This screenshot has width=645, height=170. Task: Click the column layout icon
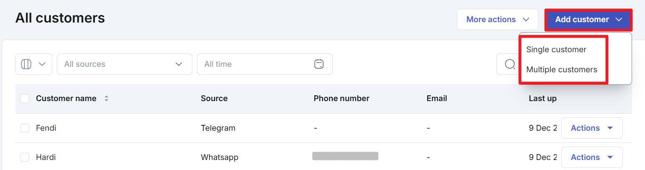click(x=26, y=64)
